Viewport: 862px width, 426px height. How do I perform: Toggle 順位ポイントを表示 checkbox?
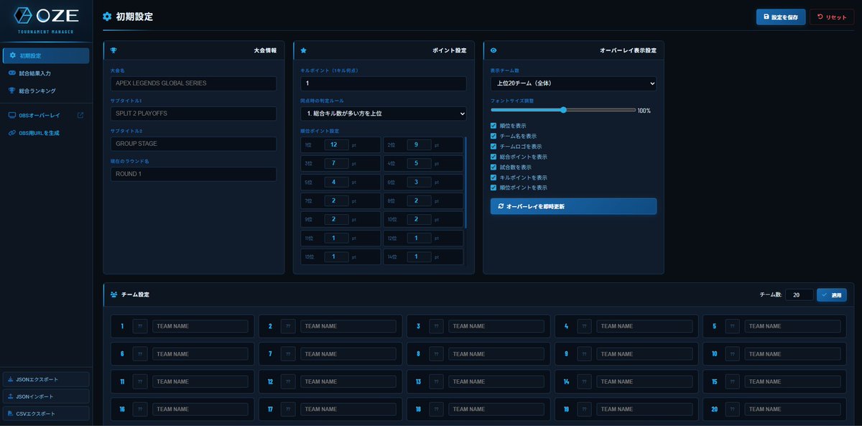493,187
